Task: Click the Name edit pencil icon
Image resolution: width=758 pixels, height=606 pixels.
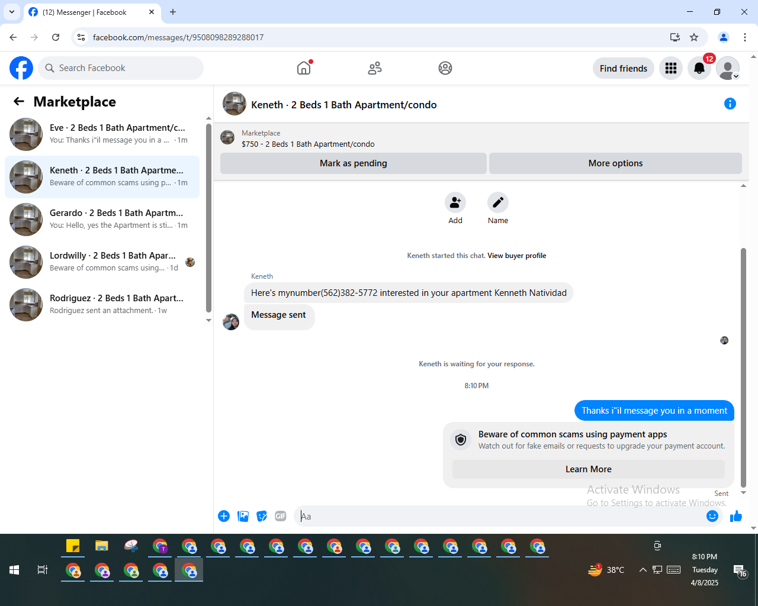Action: coord(498,202)
